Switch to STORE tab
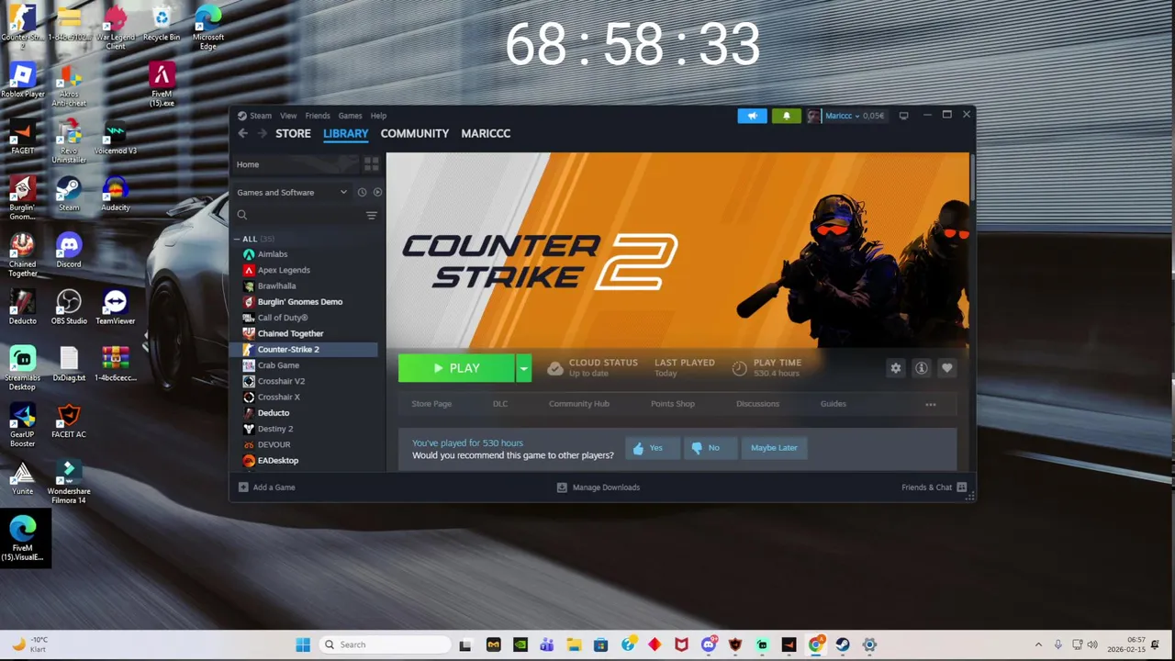This screenshot has height=661, width=1175. point(294,133)
